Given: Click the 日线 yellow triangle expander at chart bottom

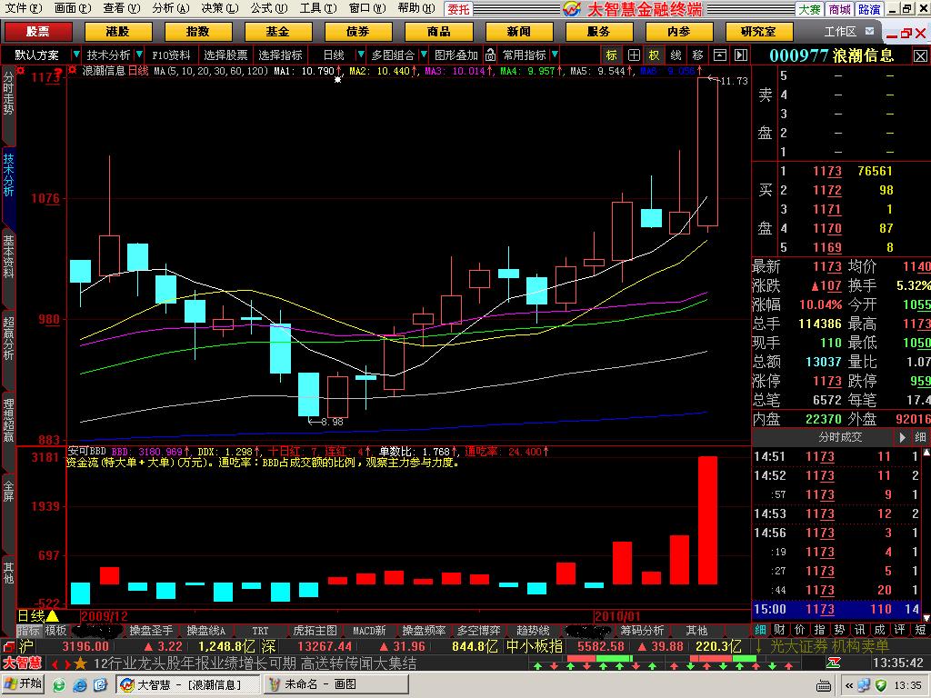Looking at the screenshot, I should 52,616.
